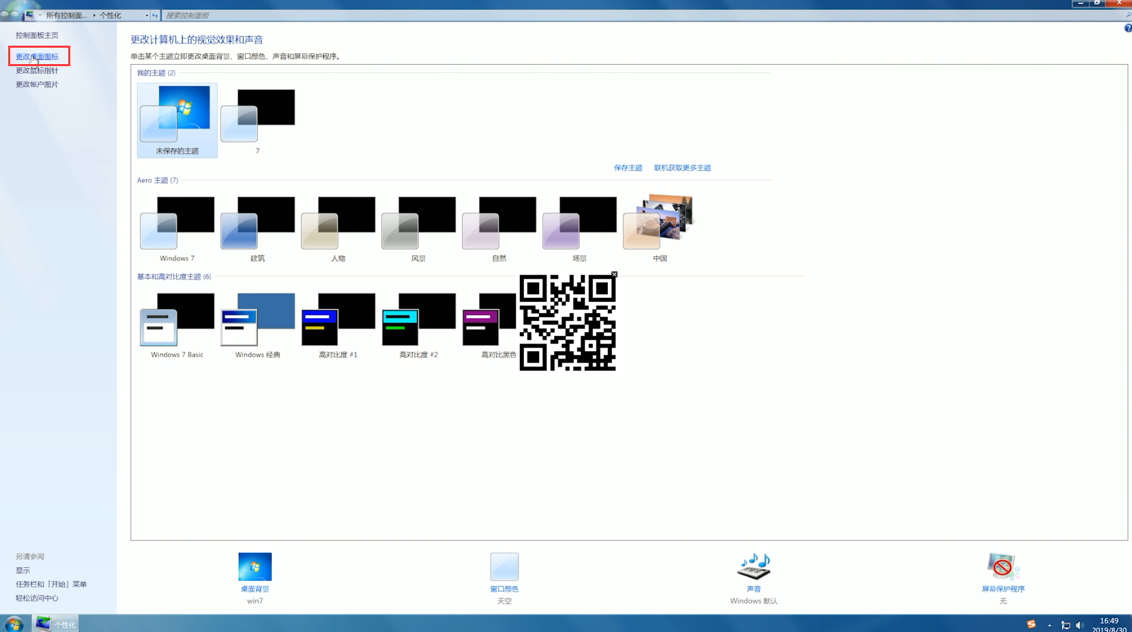Click the 更改鼠标指针 sidebar link
Image resolution: width=1132 pixels, height=632 pixels.
37,70
